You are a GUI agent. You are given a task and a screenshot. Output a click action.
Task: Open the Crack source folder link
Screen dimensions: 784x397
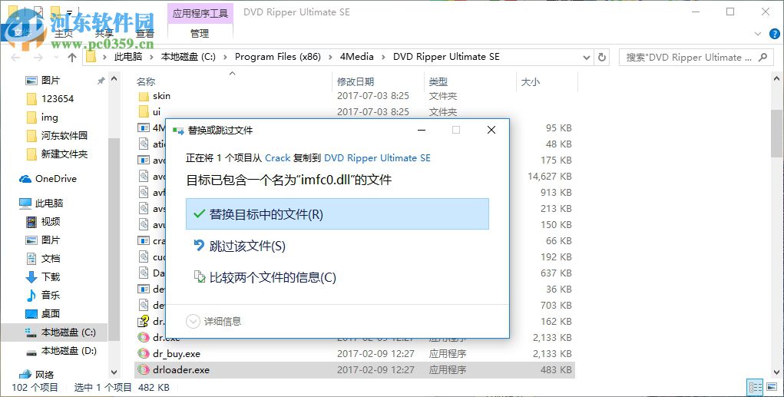277,158
